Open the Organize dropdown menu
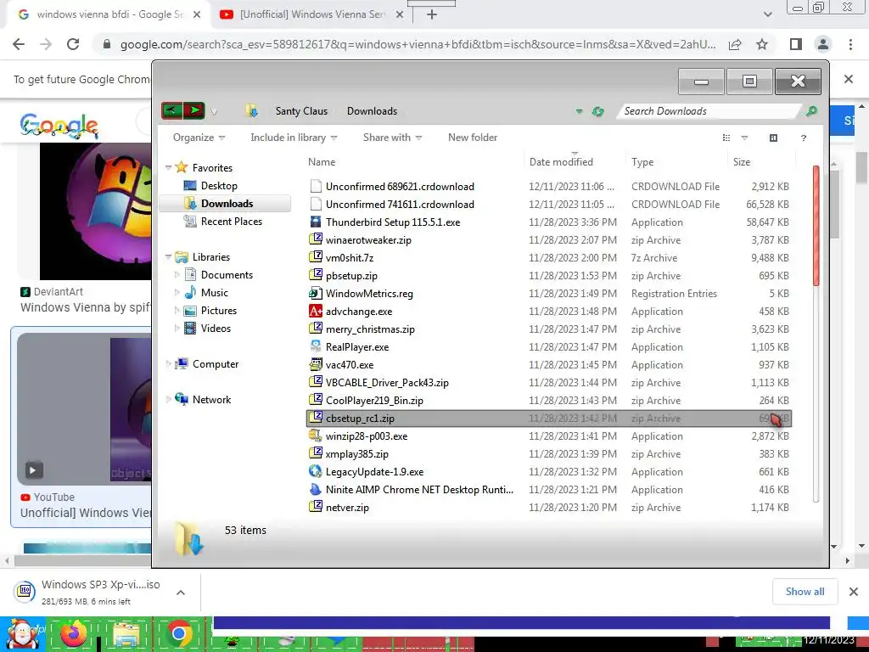869x652 pixels. 199,138
